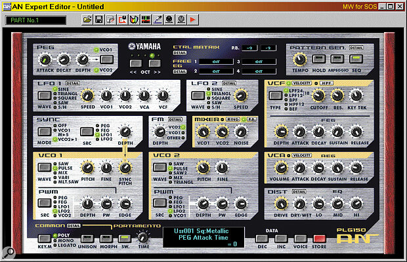Click the VCO 2 PWM SRC button

pyautogui.click(x=160, y=203)
